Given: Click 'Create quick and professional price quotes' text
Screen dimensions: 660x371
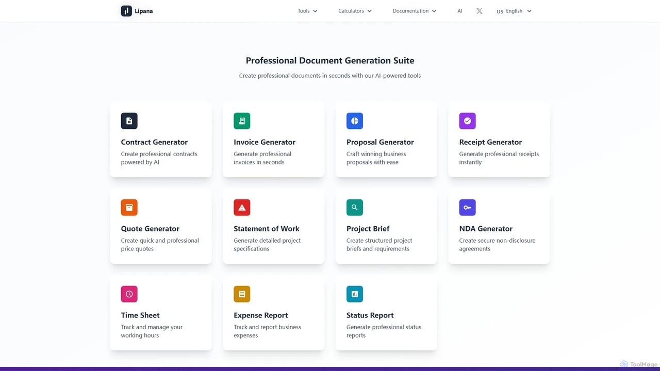Looking at the screenshot, I should click(160, 245).
